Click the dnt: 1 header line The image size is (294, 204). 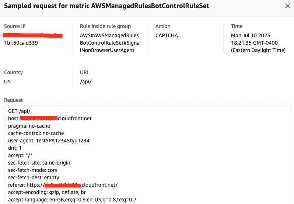(x=15, y=148)
